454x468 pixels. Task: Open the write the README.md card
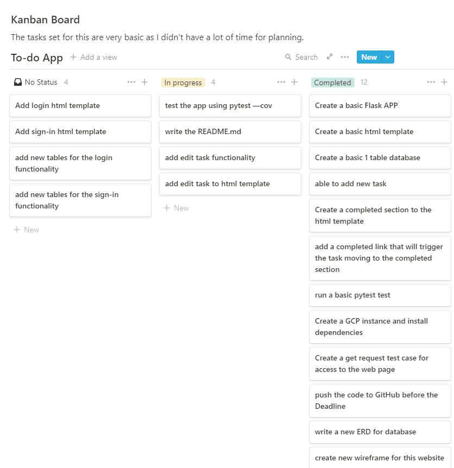(x=230, y=132)
